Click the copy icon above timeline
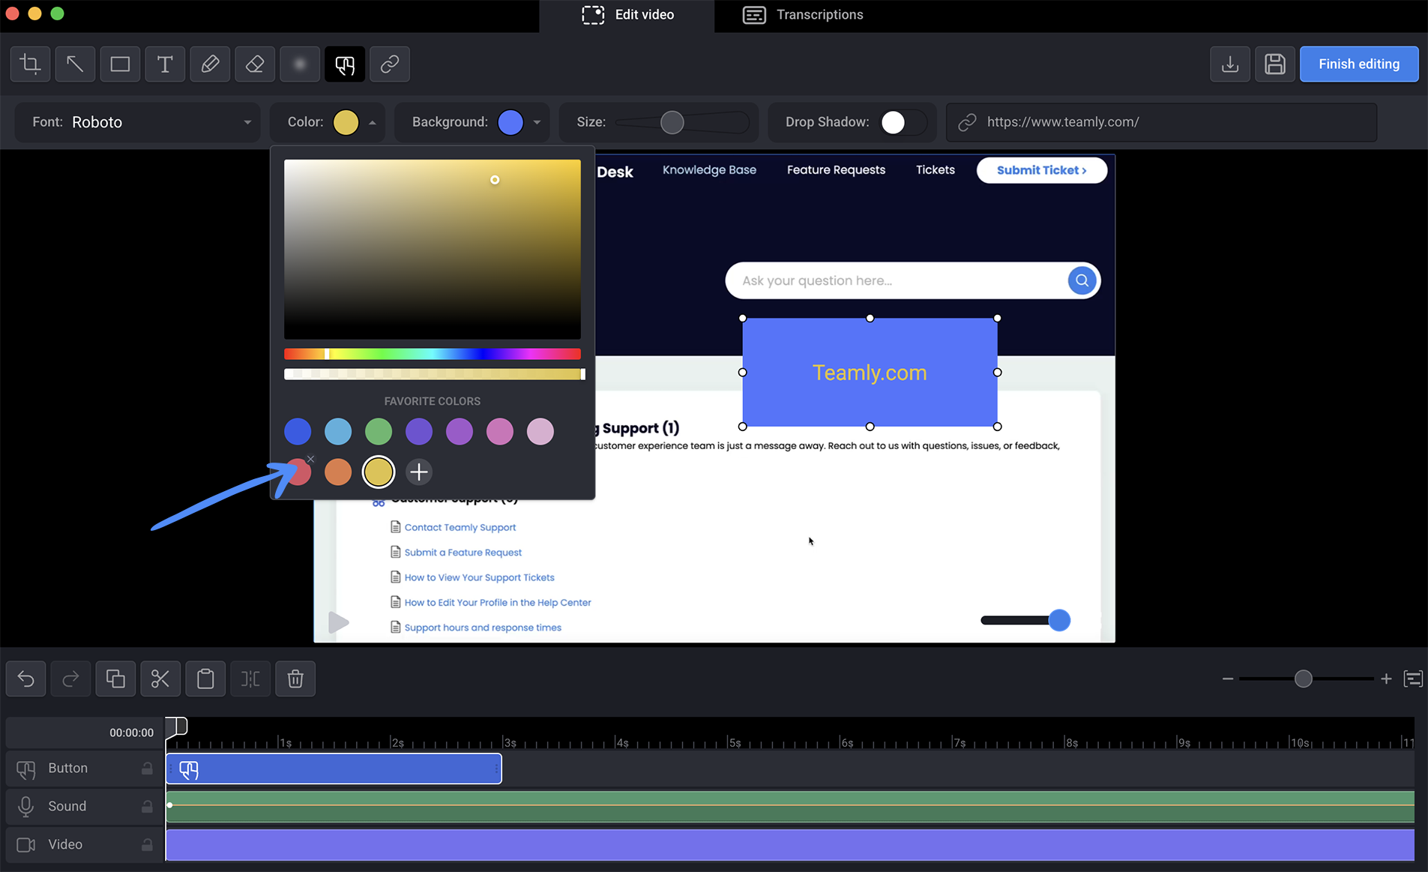This screenshot has width=1428, height=872. [115, 679]
